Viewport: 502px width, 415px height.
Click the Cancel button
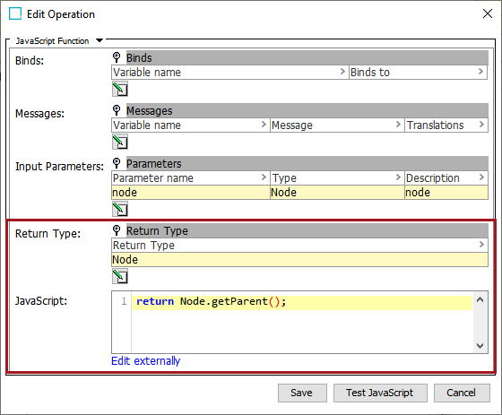point(462,393)
